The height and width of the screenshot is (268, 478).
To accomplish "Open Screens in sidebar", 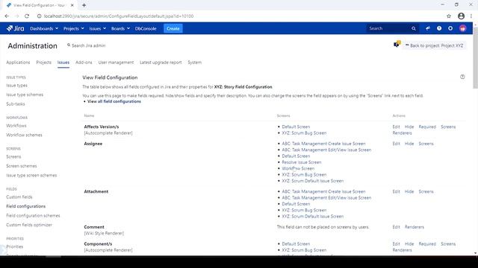I will point(13,157).
